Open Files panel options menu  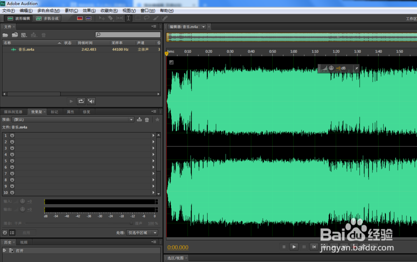(x=154, y=26)
